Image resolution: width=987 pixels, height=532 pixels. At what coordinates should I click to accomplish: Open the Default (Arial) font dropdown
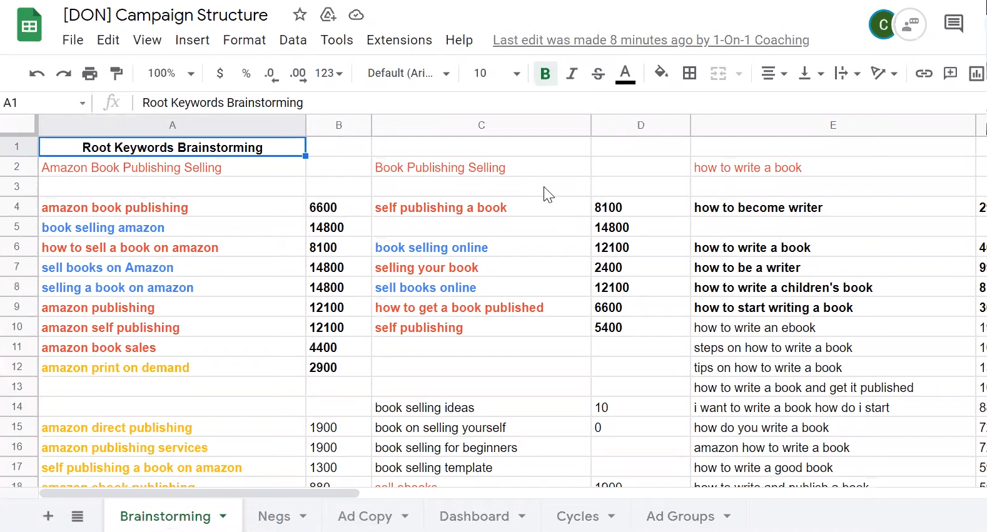pyautogui.click(x=408, y=74)
